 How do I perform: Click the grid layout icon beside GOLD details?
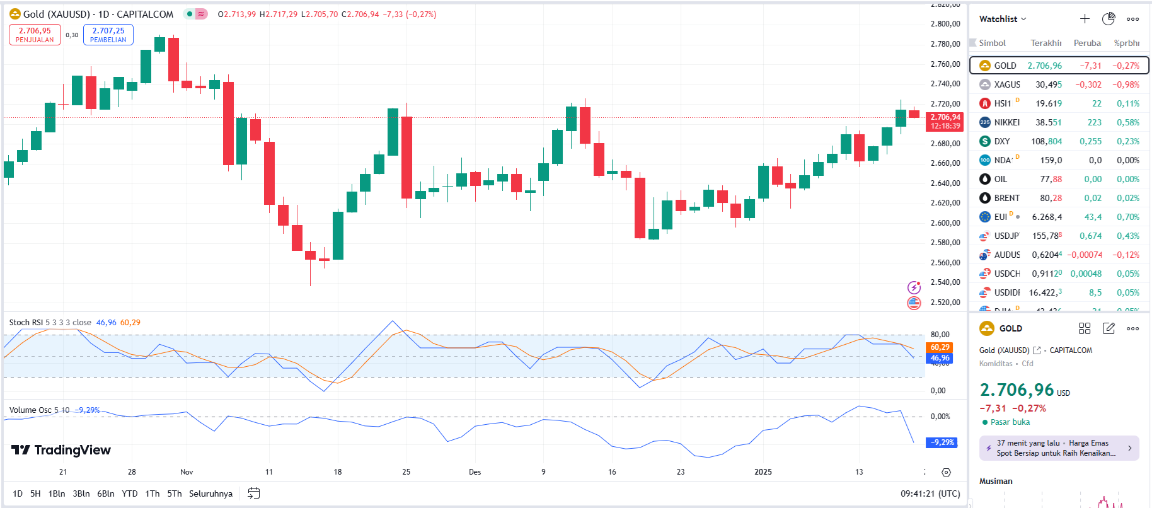tap(1085, 328)
